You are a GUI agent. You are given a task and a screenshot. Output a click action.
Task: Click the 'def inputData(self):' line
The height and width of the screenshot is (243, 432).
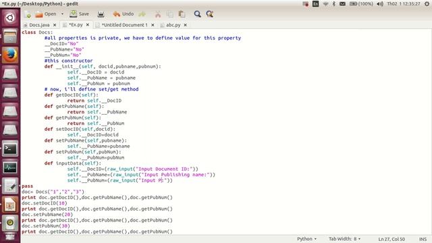[73, 163]
